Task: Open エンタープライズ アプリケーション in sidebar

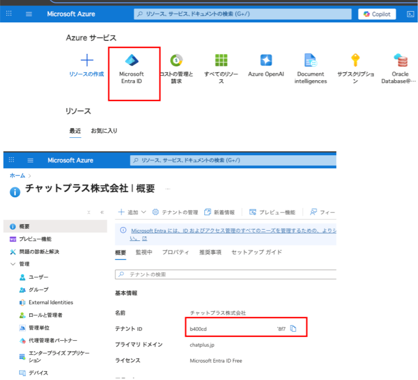Action: click(59, 356)
